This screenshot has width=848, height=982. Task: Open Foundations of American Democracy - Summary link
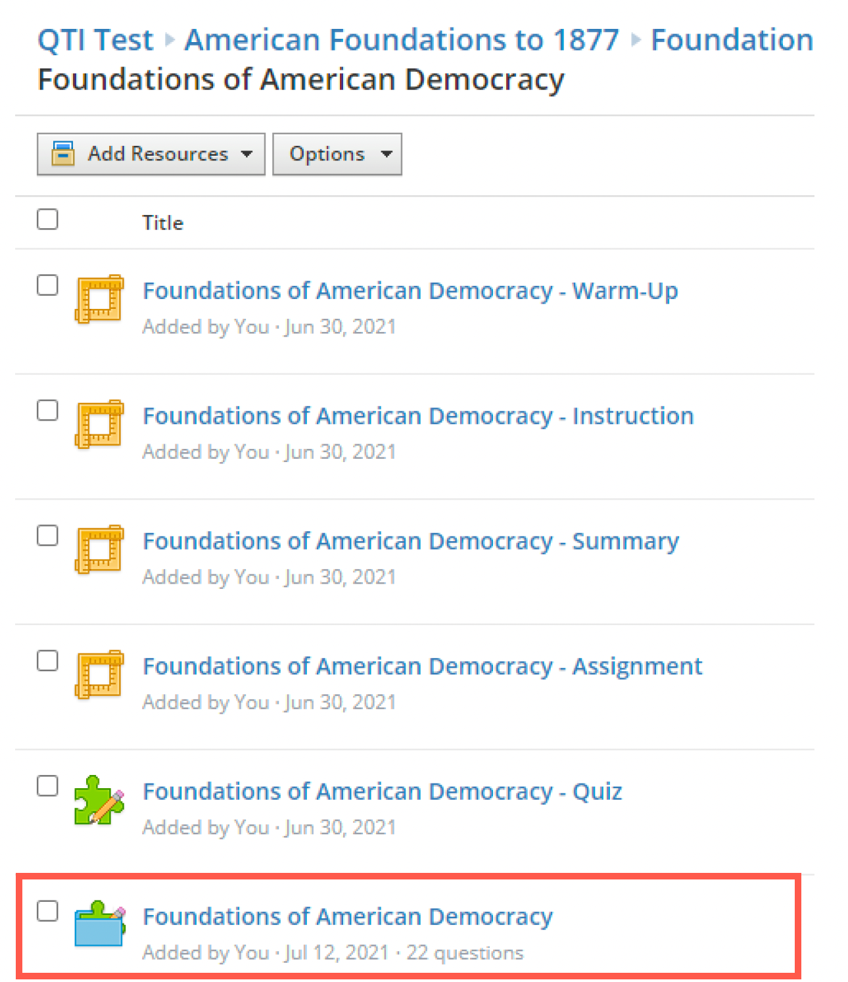click(411, 542)
